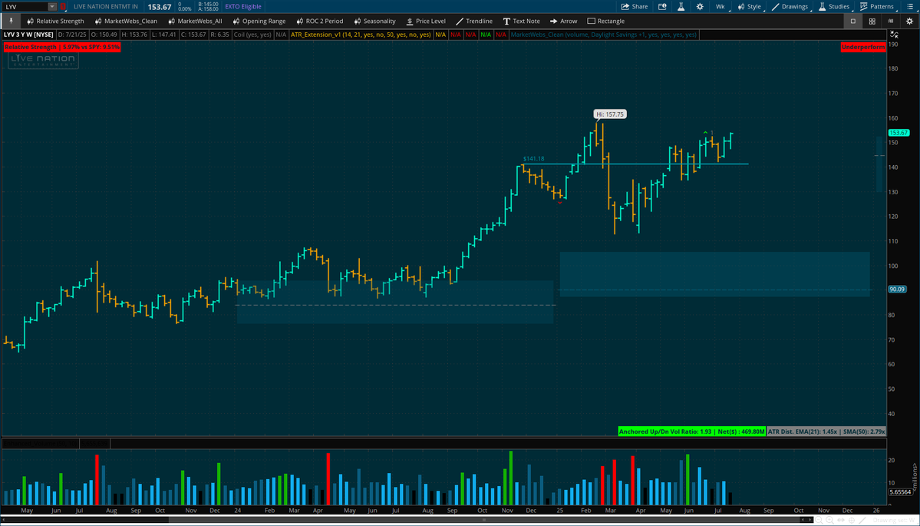The width and height of the screenshot is (920, 526).
Task: Open the list menu icon at top right
Action: (912, 6)
